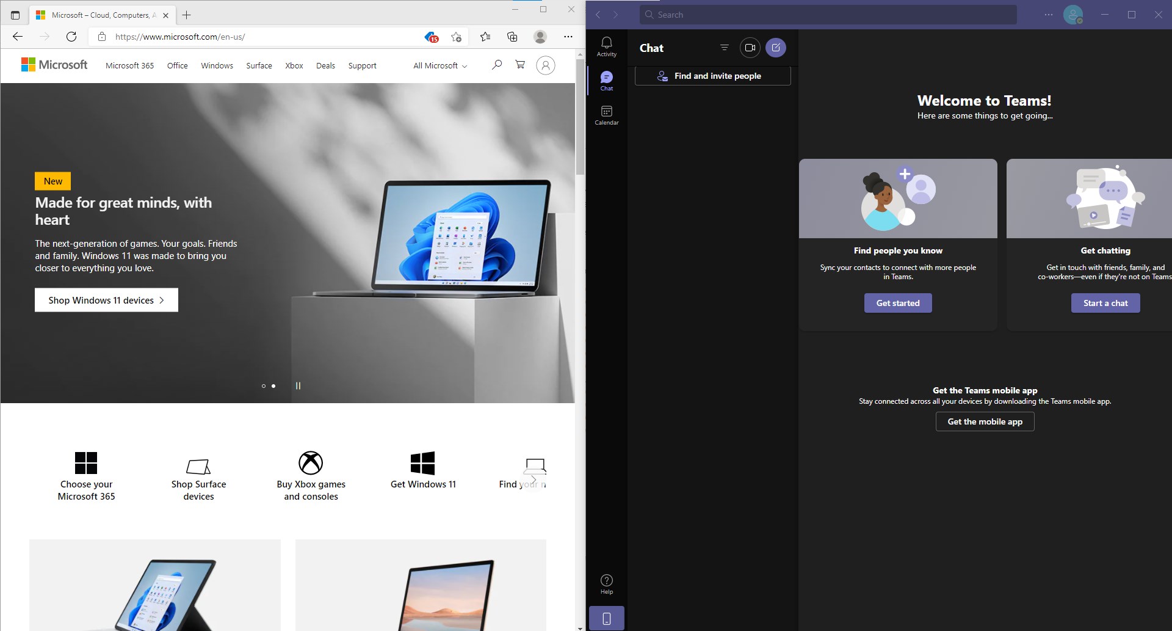Select the Chat icon in Teams sidebar
Image resolution: width=1172 pixels, height=631 pixels.
point(606,81)
